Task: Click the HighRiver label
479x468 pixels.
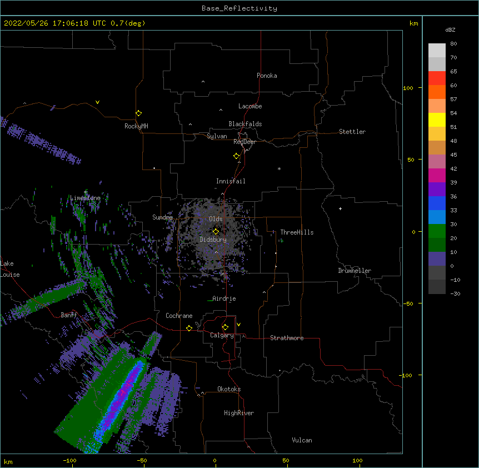Action: [x=239, y=413]
